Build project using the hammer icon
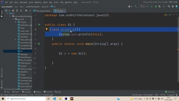 (x=135, y=6)
